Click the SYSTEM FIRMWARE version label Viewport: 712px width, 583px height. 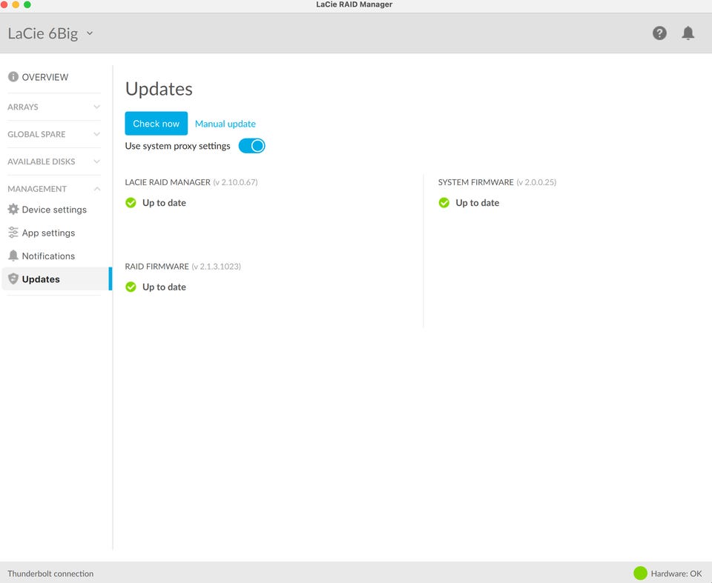(497, 182)
